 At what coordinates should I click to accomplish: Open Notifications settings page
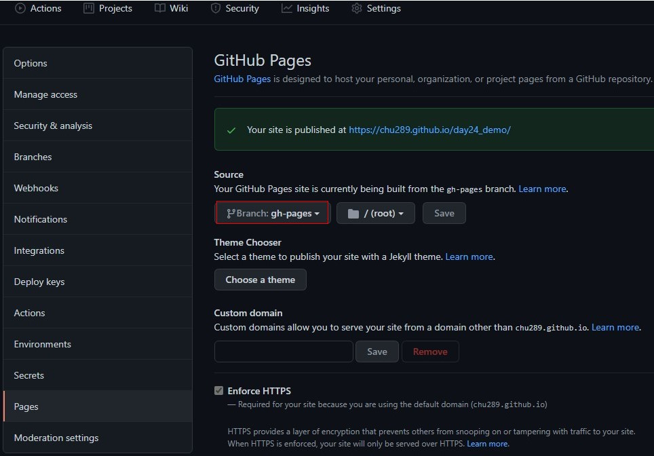point(98,219)
